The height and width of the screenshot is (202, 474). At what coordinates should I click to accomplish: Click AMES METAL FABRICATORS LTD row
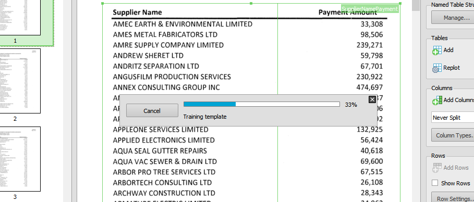pyautogui.click(x=165, y=34)
